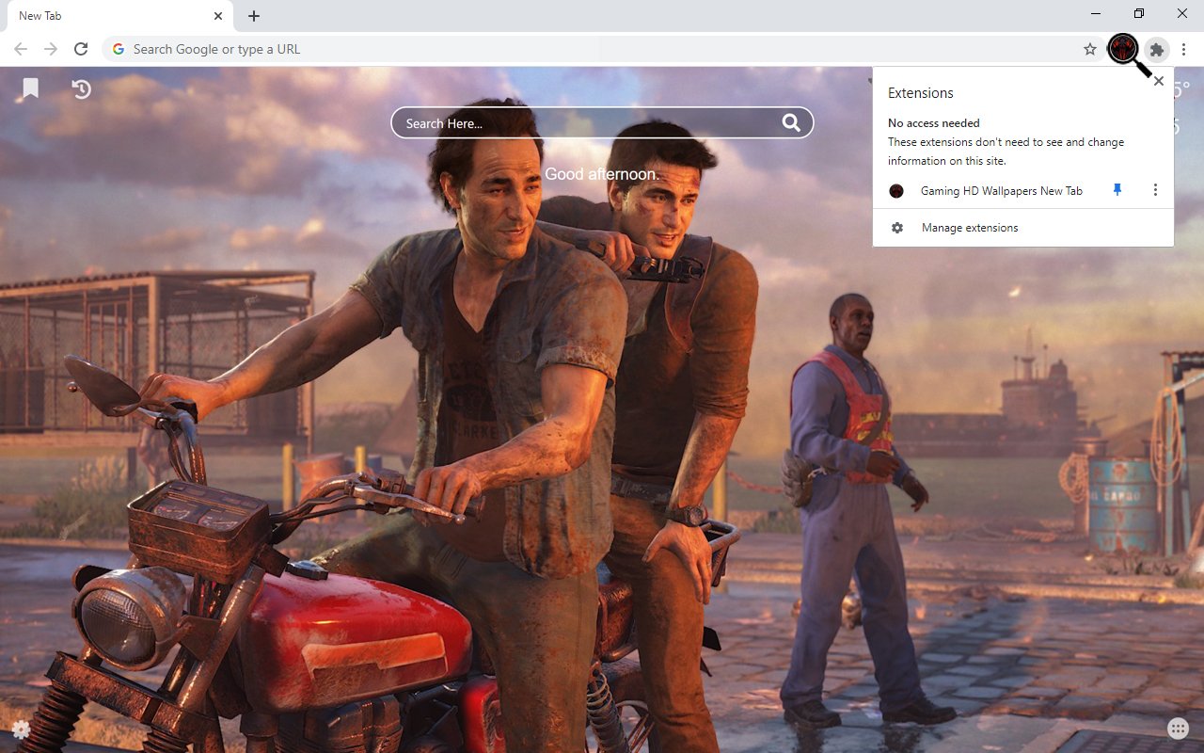Click the Gaming HD Wallpapers toolbar extension icon
Screen dimensions: 1204x753
click(x=1123, y=49)
